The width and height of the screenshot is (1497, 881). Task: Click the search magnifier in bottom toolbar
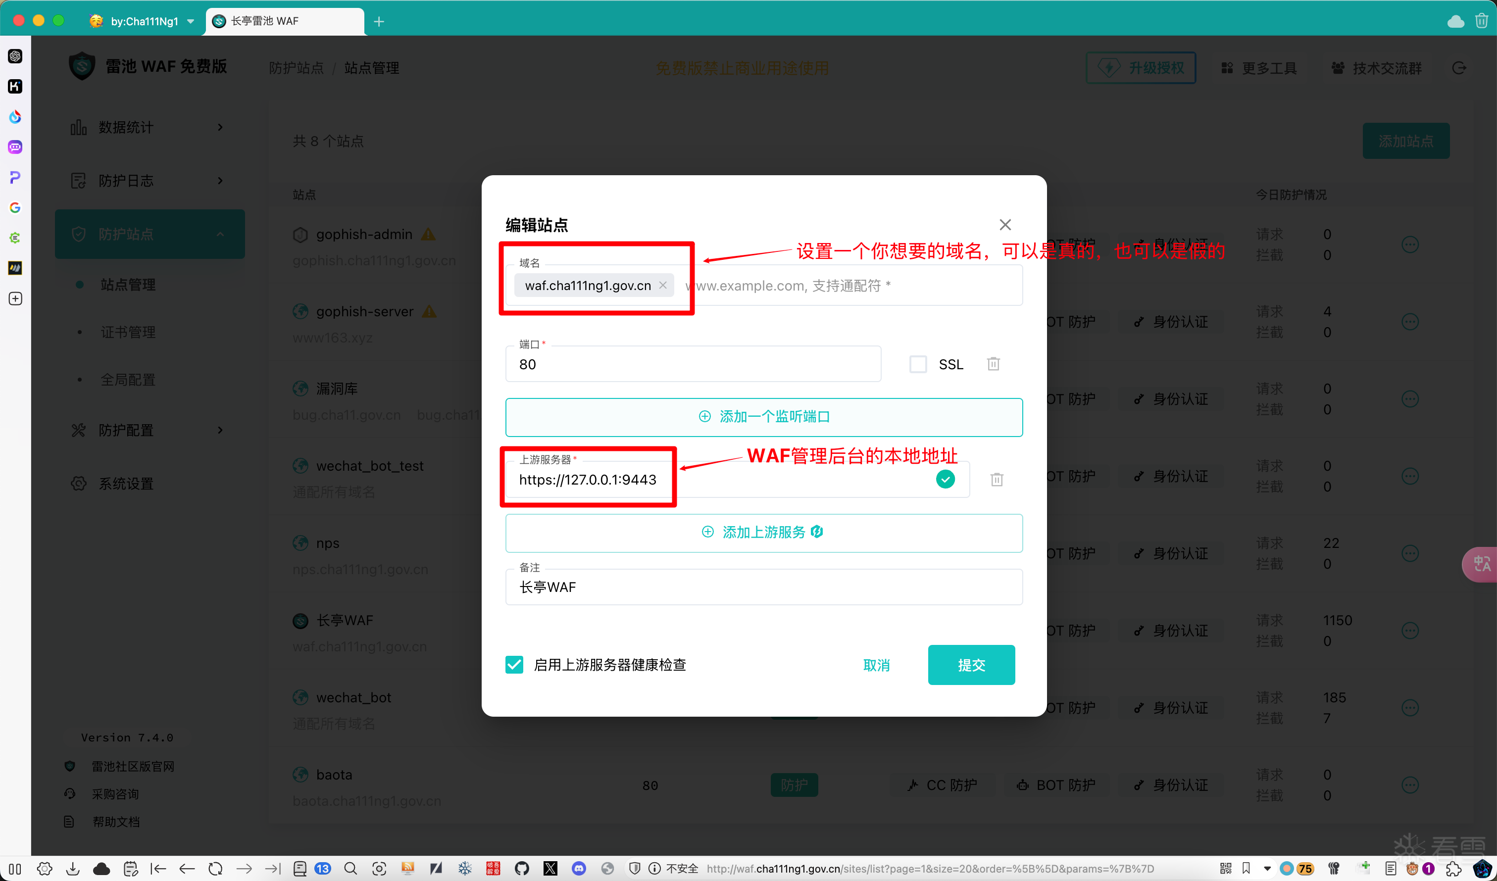coord(350,869)
